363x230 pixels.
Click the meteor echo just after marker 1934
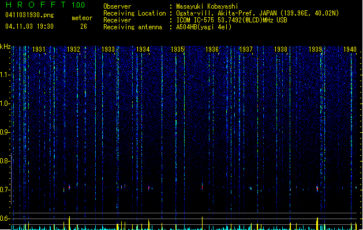coord(149,188)
